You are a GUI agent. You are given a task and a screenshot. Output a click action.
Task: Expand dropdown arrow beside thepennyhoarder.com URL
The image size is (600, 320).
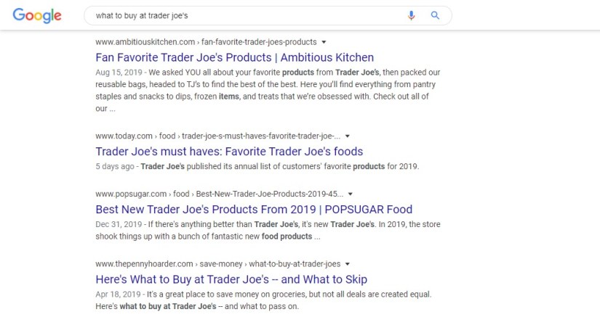point(348,263)
